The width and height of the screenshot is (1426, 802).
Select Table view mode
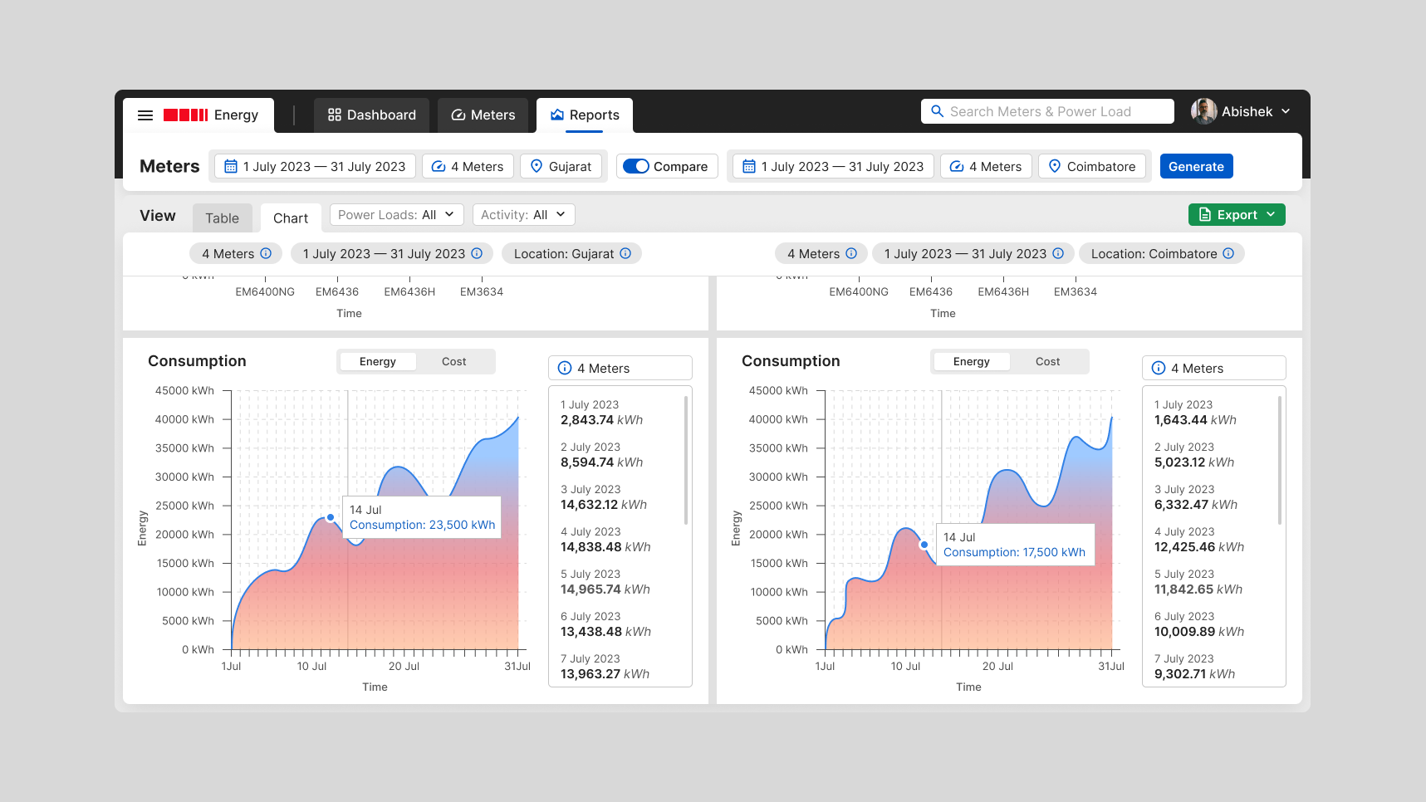[x=222, y=217]
